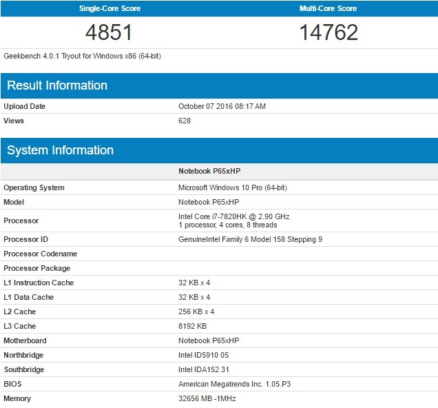Select the upload date value October 07 2016
Screen dimensions: 438x408
[x=222, y=106]
